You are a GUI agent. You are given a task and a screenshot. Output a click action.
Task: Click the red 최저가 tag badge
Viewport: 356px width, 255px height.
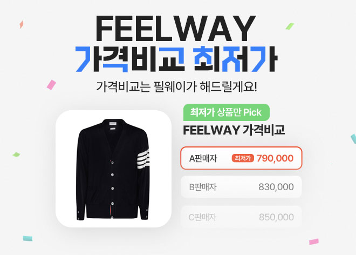pos(243,158)
